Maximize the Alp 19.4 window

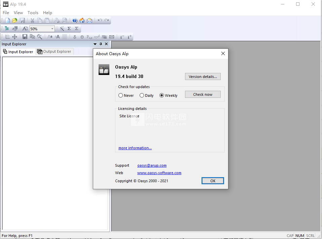tap(297, 4)
